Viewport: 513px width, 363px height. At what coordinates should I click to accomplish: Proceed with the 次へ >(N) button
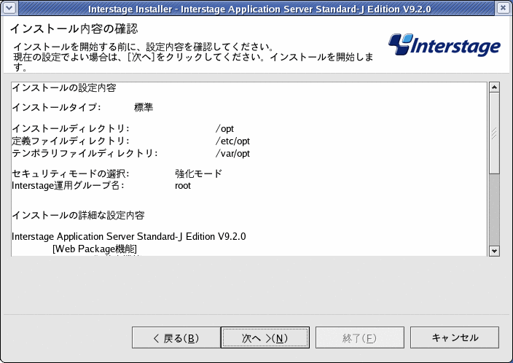coord(265,337)
